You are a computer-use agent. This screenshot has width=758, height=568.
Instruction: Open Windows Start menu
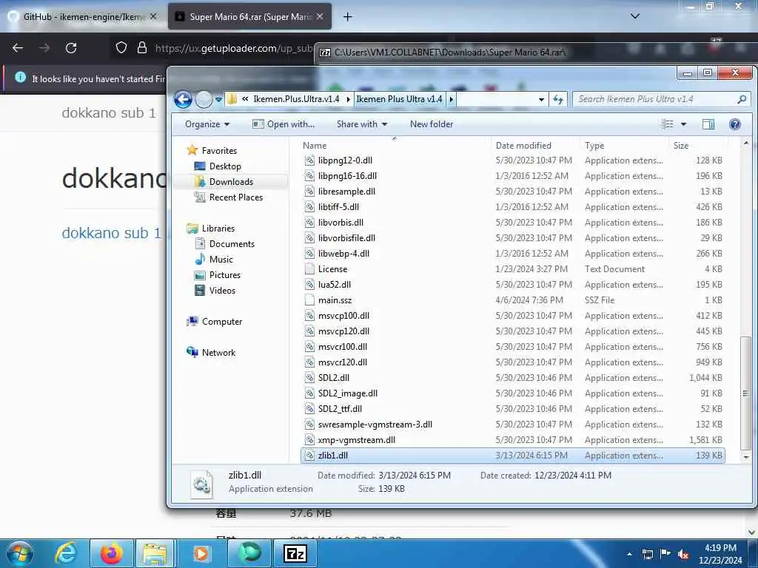tap(19, 553)
